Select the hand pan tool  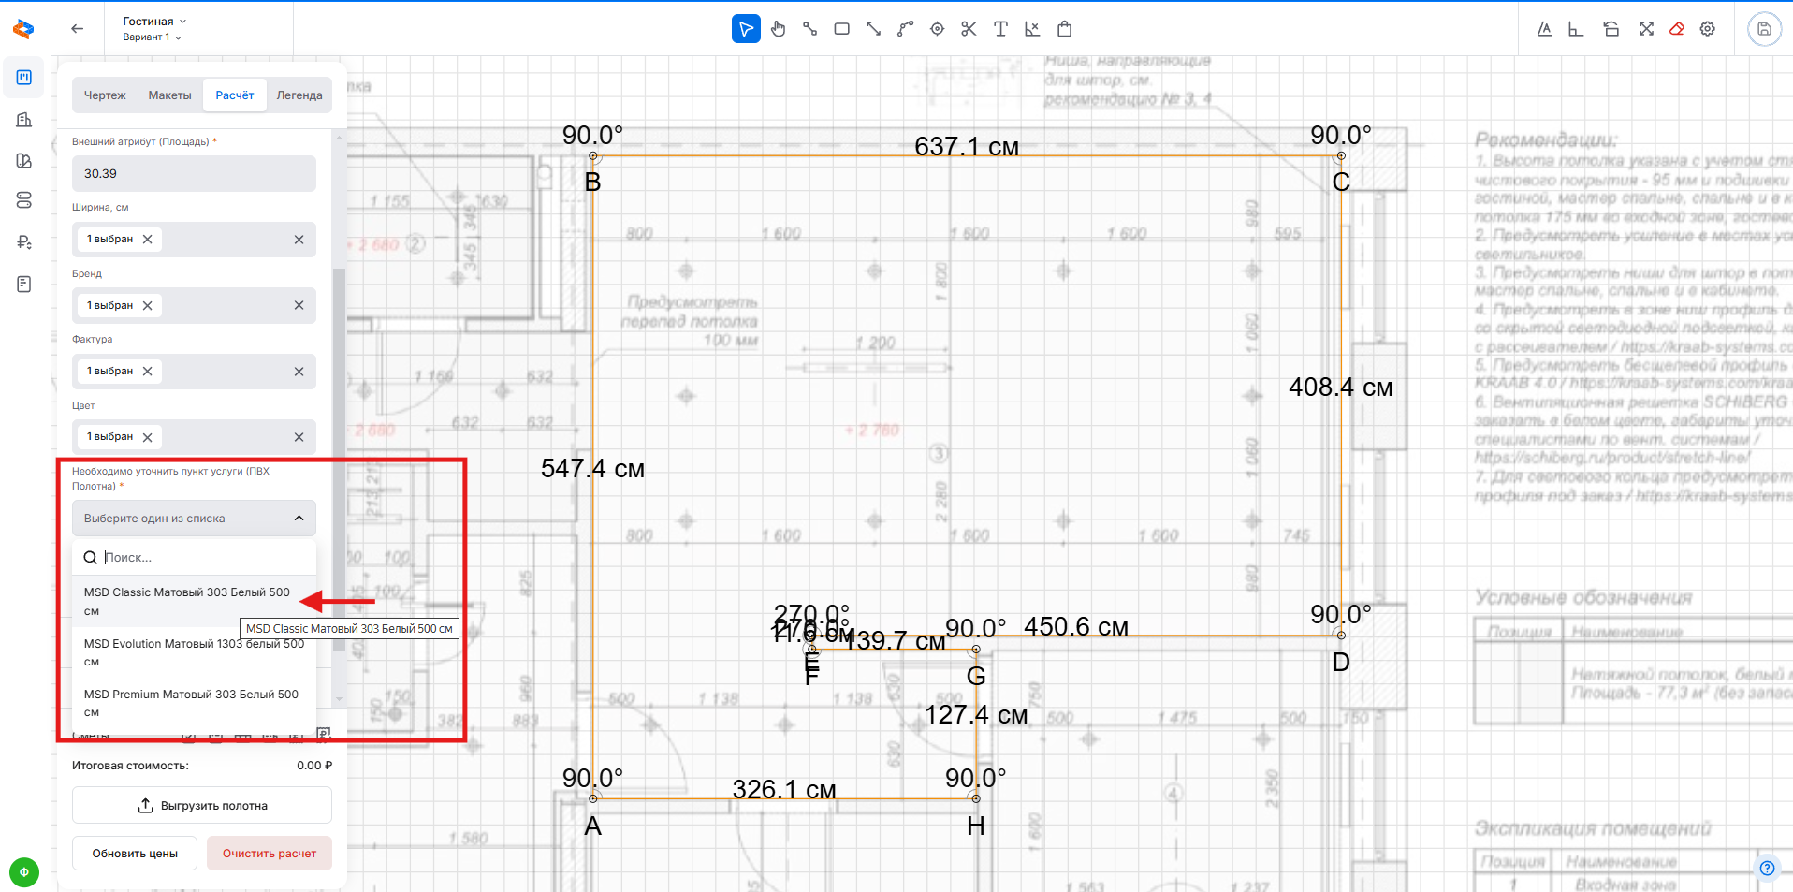click(778, 29)
